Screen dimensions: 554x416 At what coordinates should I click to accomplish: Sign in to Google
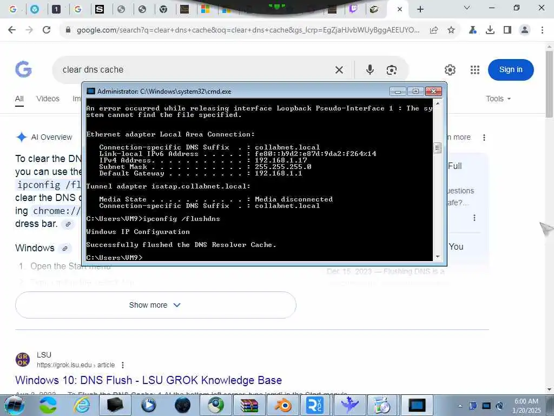[511, 70]
